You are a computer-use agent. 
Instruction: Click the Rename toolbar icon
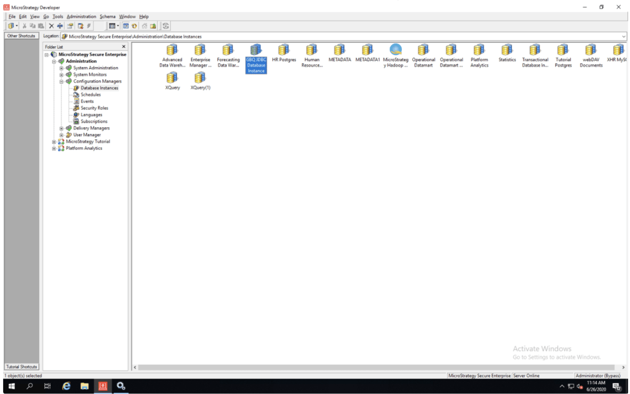[60, 26]
